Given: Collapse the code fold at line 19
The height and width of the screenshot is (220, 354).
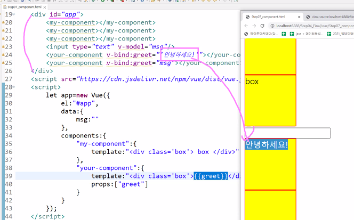Looking at the screenshot, I should 14,14.
